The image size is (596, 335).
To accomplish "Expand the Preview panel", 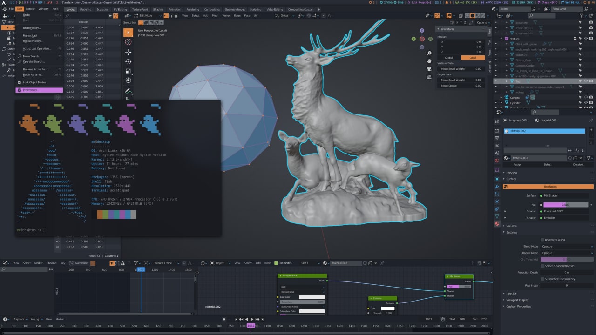I will (511, 173).
